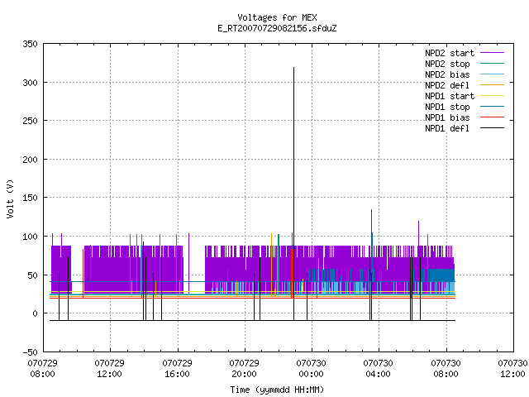Click the y-axis value 0
The height and width of the screenshot is (397, 529).
[35, 313]
